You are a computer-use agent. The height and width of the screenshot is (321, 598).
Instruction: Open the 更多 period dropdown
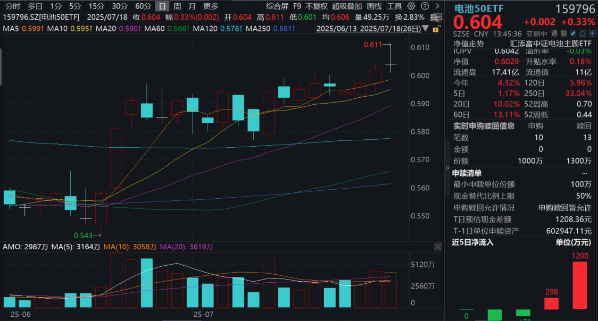[210, 6]
